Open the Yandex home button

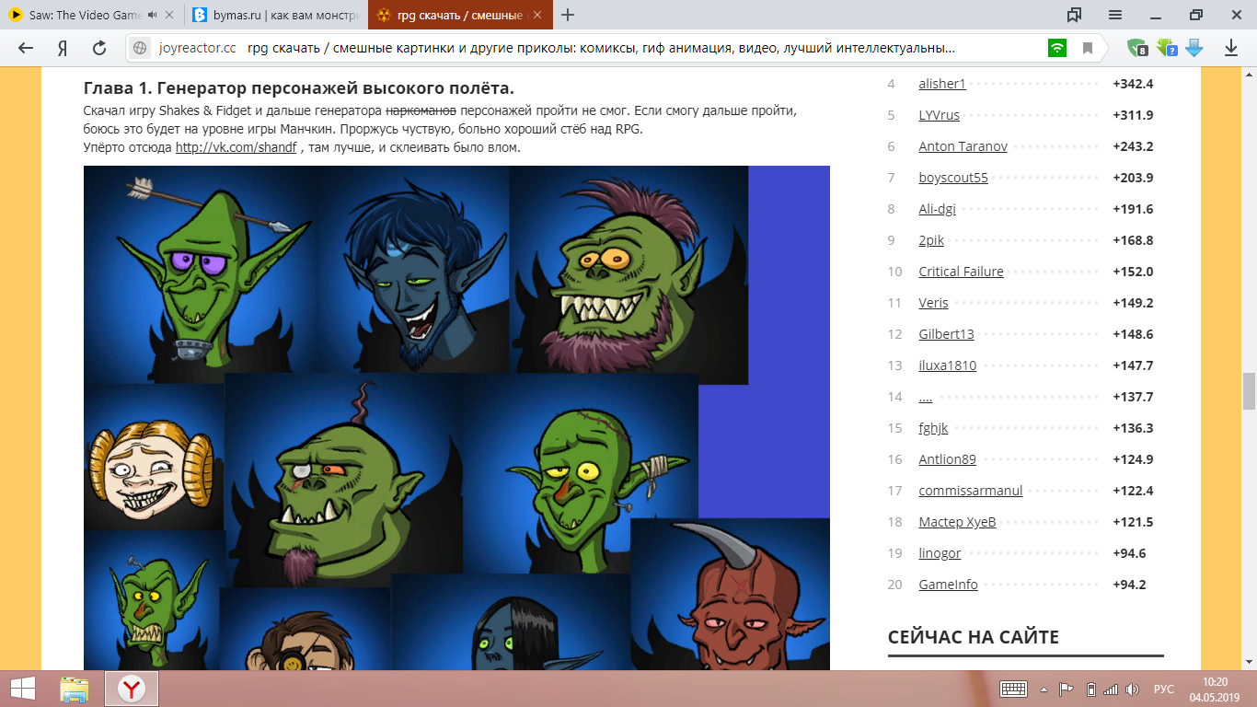tap(63, 48)
